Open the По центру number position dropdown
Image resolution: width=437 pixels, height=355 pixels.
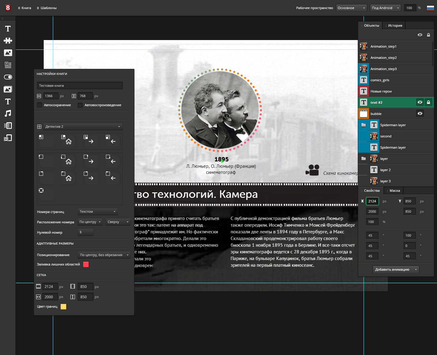(90, 222)
